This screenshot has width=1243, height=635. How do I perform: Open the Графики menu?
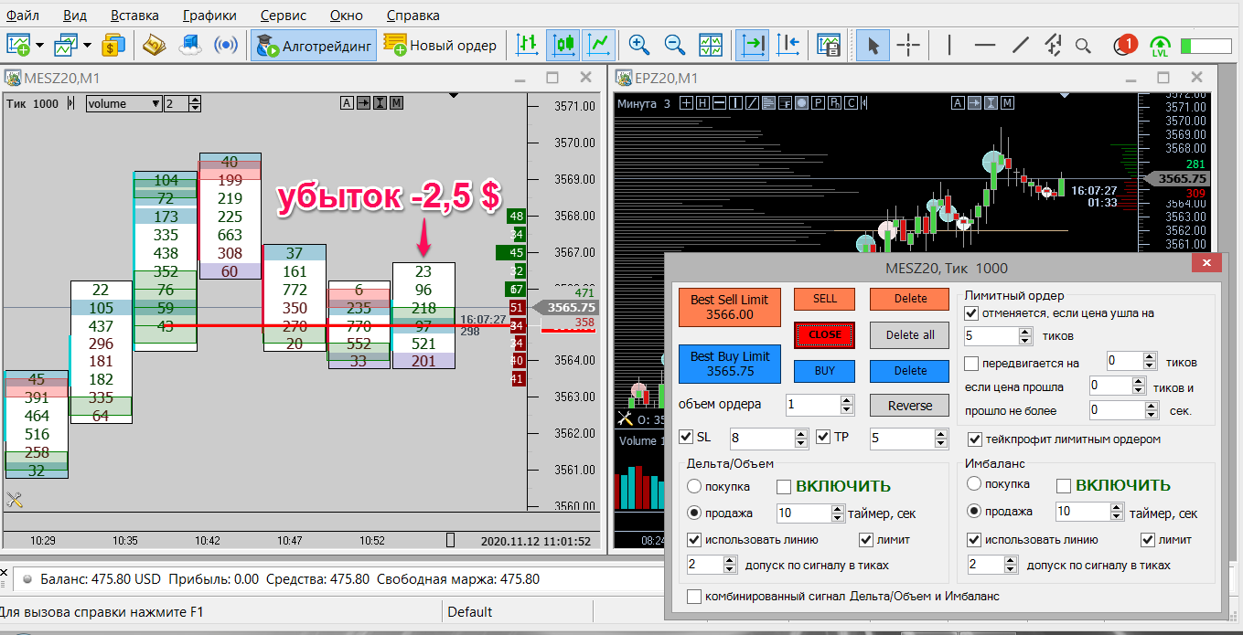[x=209, y=16]
